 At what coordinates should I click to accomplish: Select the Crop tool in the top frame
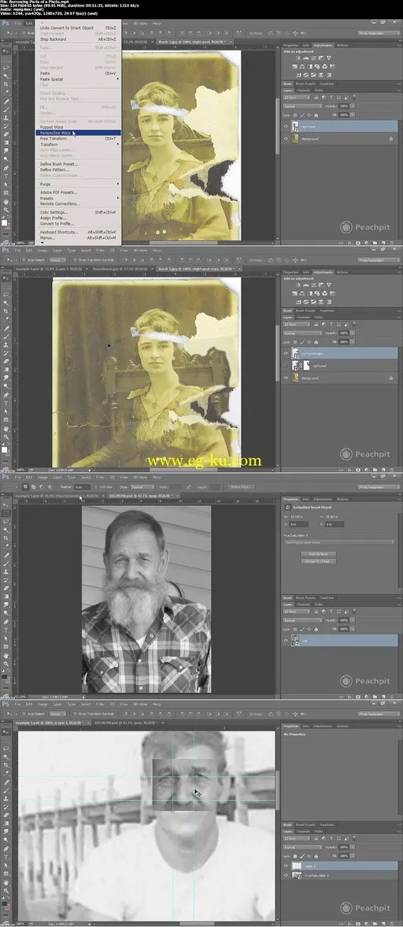pyautogui.click(x=6, y=84)
